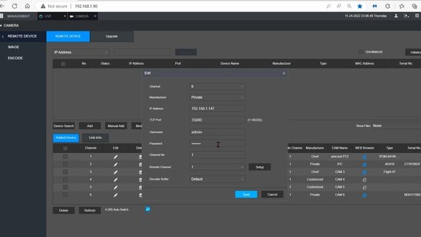Click the IP Address field showing 192.168.1.147
Viewport: 421px width, 237px height.
click(217, 109)
